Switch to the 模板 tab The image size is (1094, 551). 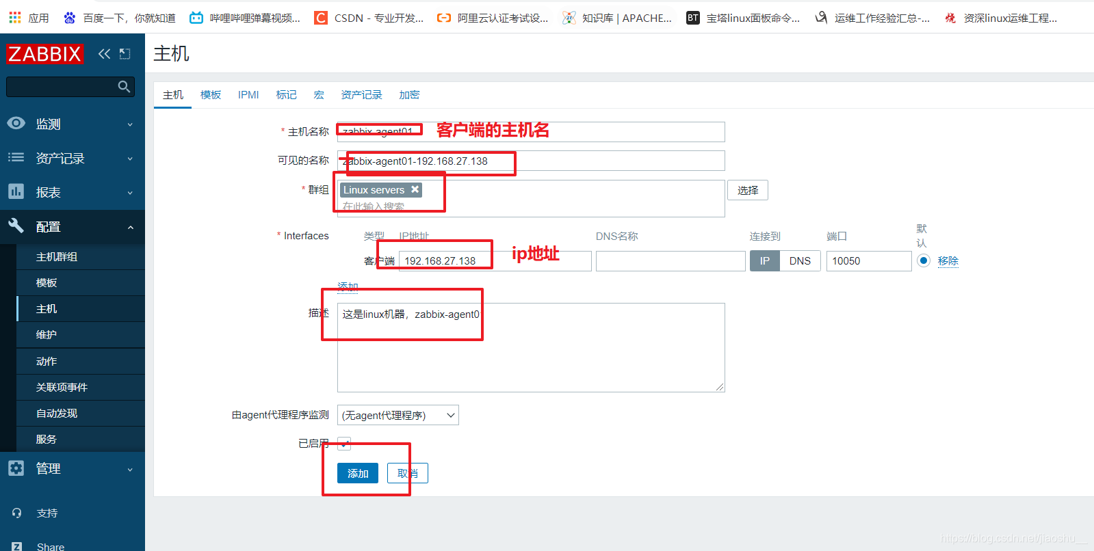point(211,95)
